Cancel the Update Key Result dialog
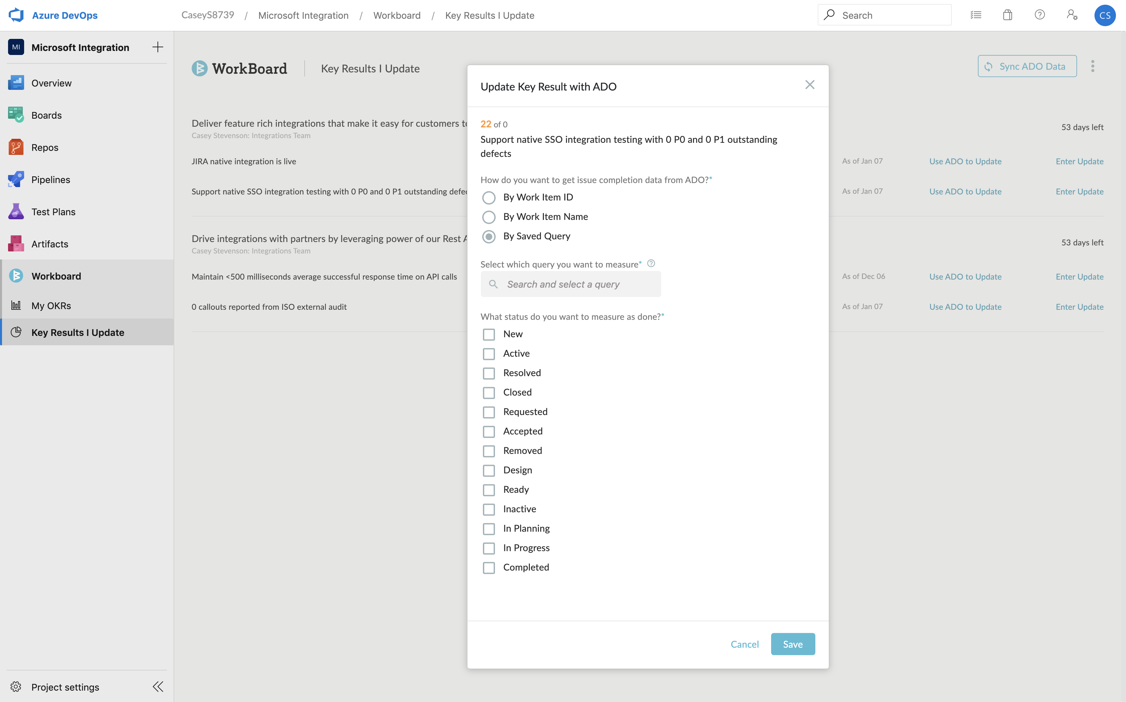This screenshot has height=702, width=1126. 745,644
